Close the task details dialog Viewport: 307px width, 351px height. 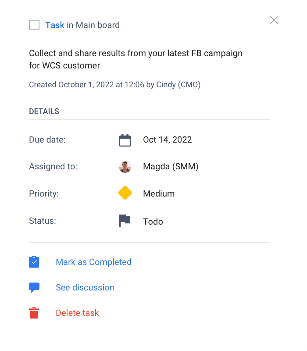point(274,20)
